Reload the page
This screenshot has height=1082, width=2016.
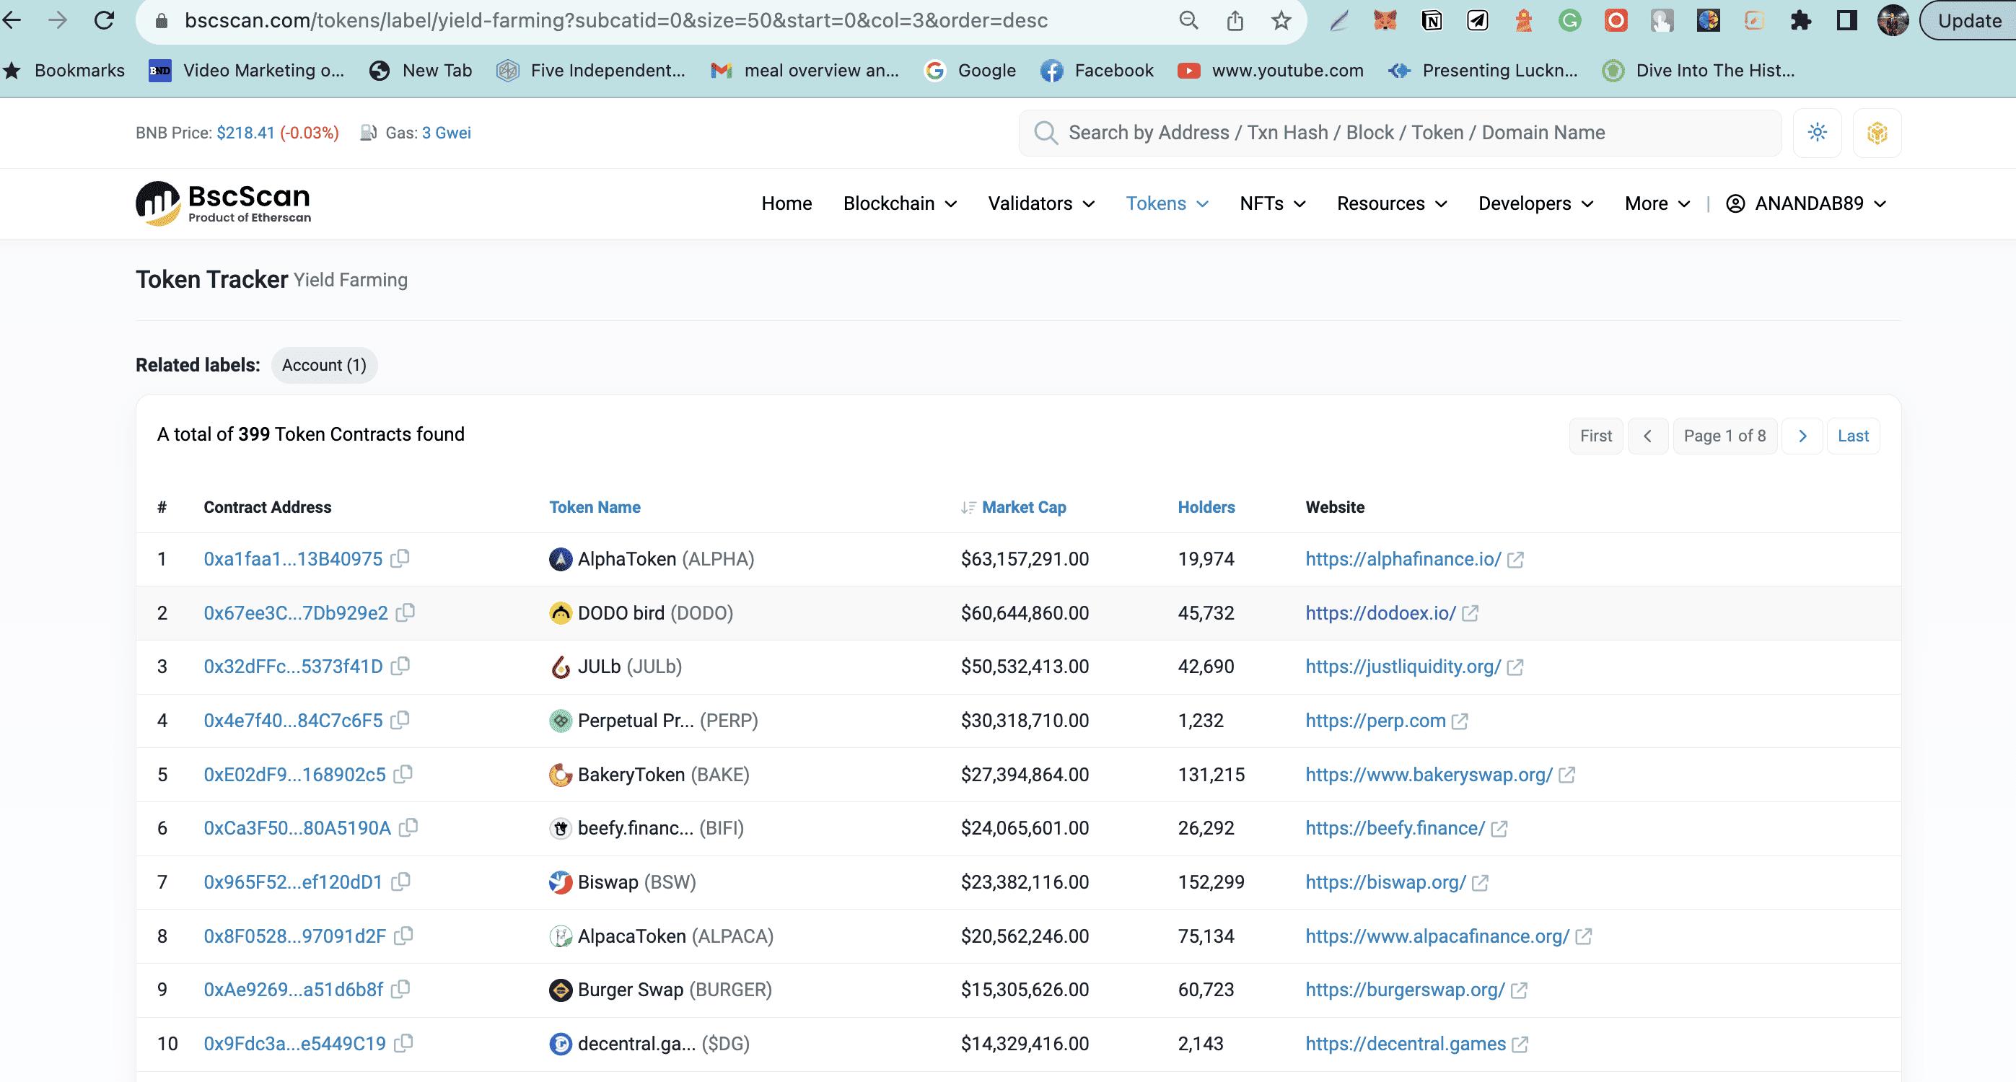[x=104, y=20]
